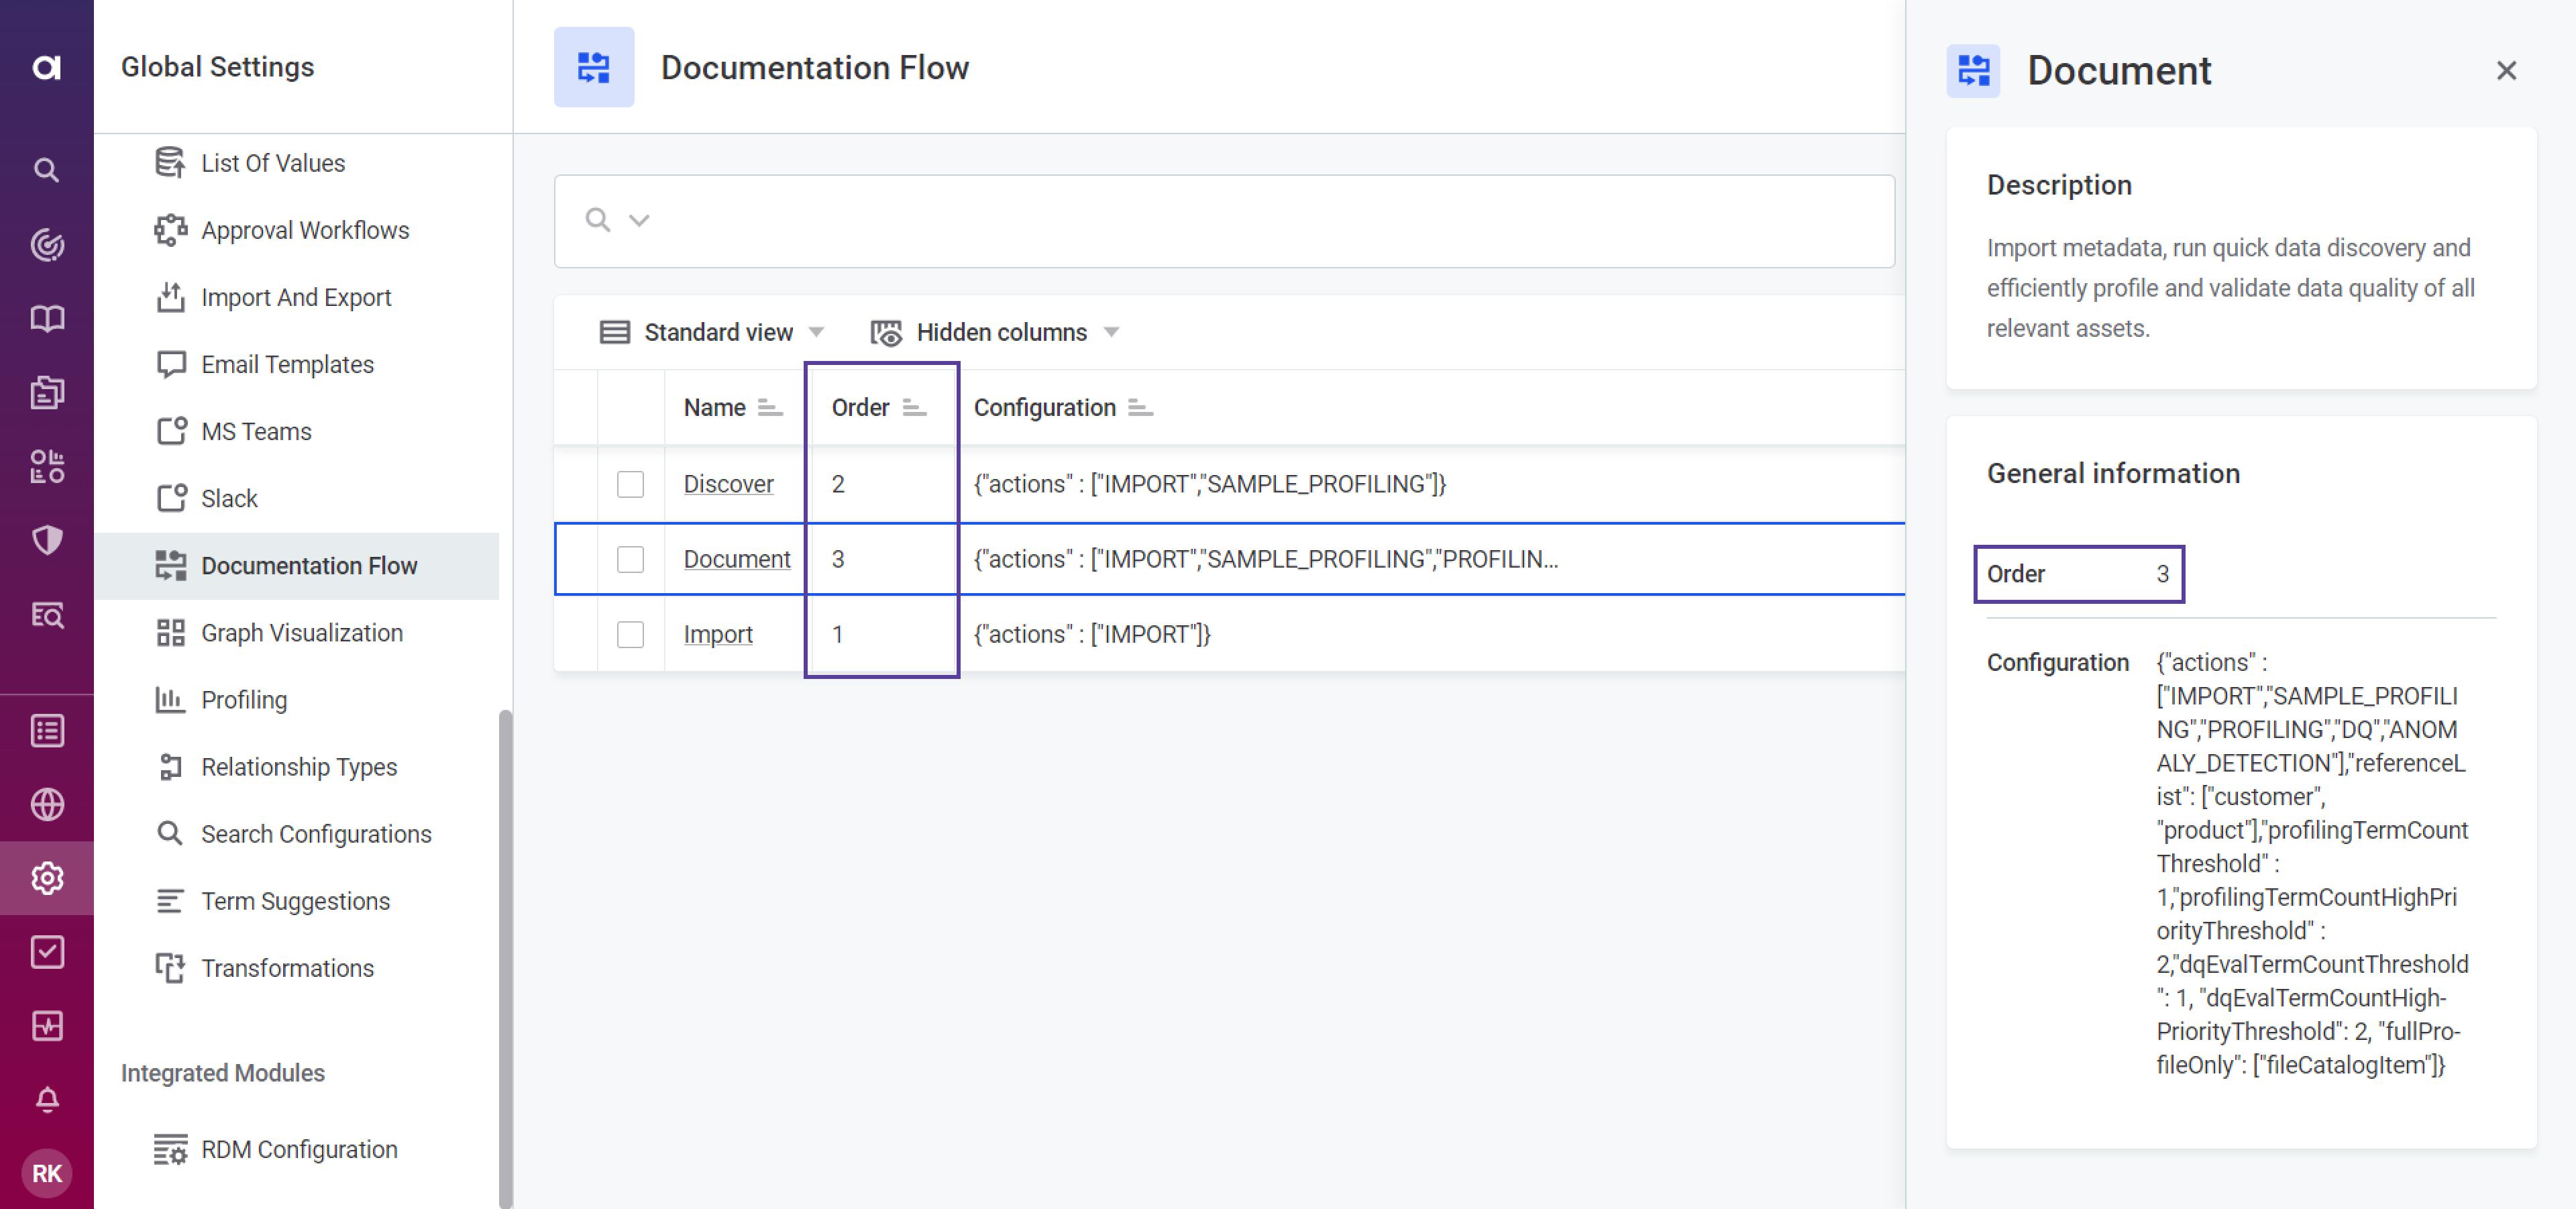Open the globe icon in left rail
The height and width of the screenshot is (1209, 2576).
46,804
